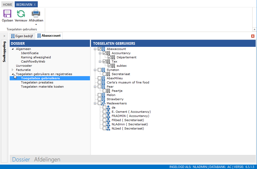257x169 pixels.
Task: Click the Medewerkers group icon
Action: pyautogui.click(x=103, y=103)
